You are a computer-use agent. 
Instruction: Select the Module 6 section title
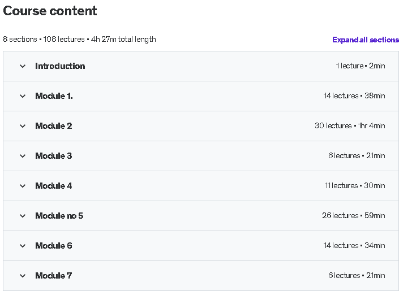pos(54,246)
